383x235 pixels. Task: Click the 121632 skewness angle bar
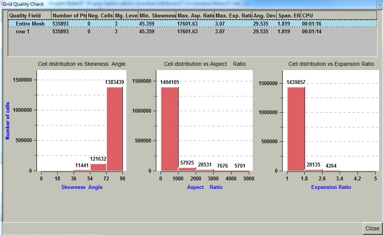click(x=98, y=167)
